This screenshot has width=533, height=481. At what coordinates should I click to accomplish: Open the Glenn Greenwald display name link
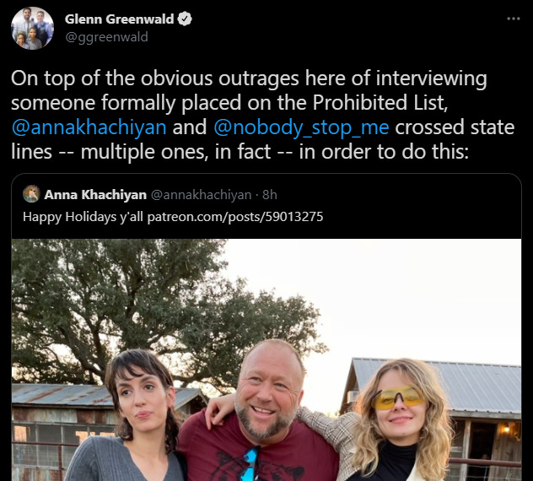click(x=119, y=19)
